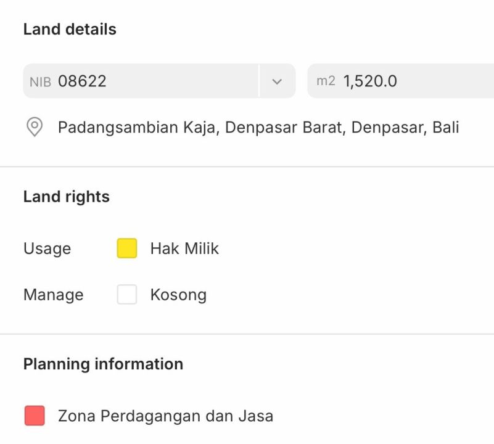Click the Land rights section heading
This screenshot has height=444, width=494.
pyautogui.click(x=67, y=197)
